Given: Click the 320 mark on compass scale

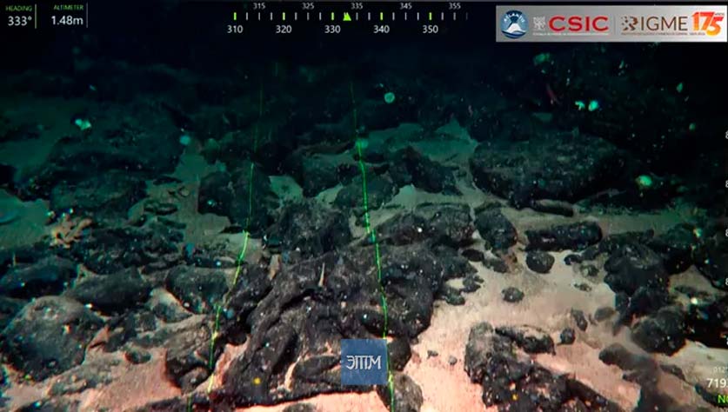Looking at the screenshot, I should click(284, 30).
